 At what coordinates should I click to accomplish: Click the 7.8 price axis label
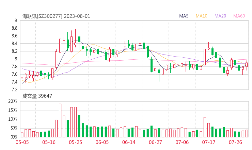click(x=14, y=66)
